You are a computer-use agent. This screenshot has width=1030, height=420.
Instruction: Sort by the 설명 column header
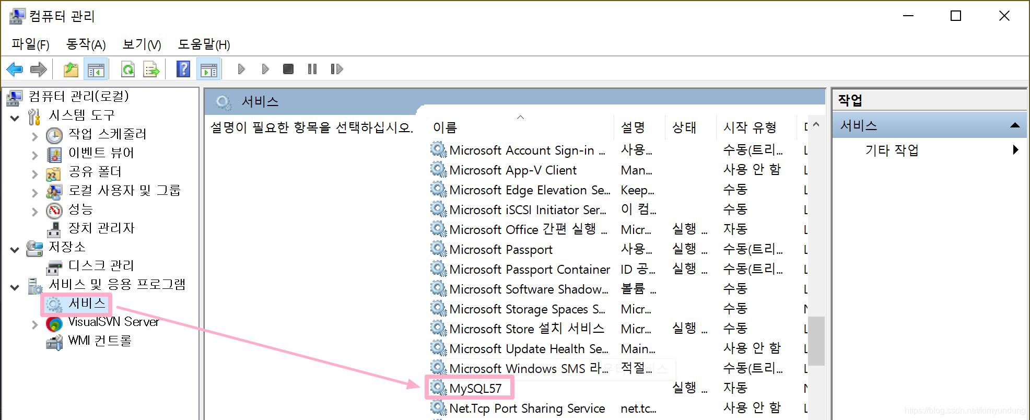tap(633, 127)
